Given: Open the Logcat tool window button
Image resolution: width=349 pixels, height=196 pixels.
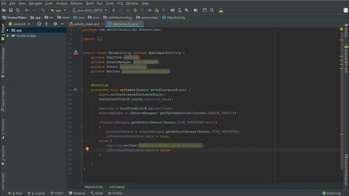Looking at the screenshot, I should tap(36, 193).
